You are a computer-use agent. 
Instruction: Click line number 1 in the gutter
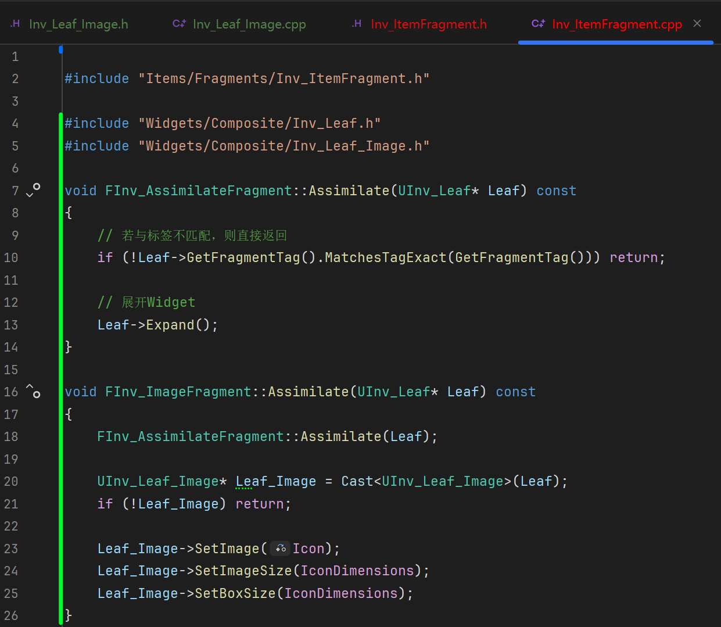click(15, 56)
